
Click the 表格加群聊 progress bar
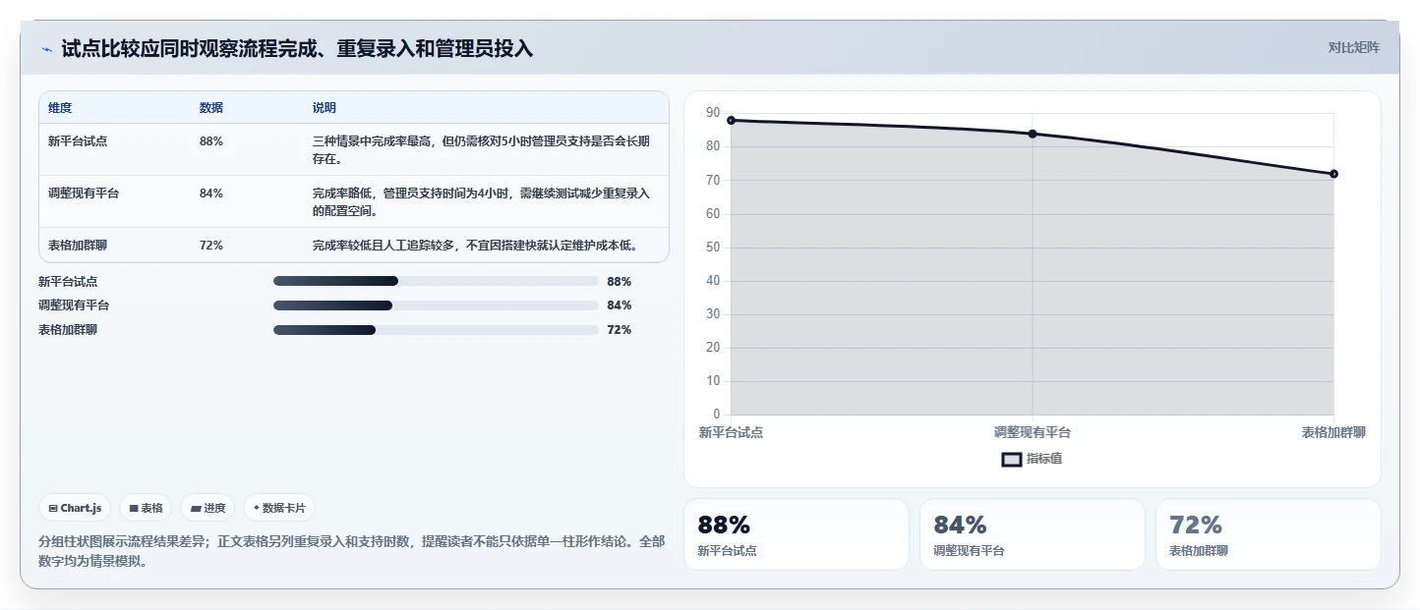tap(436, 330)
